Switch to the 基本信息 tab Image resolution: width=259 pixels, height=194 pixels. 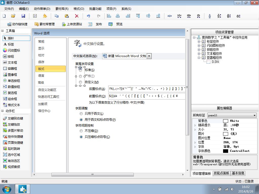[238, 173]
